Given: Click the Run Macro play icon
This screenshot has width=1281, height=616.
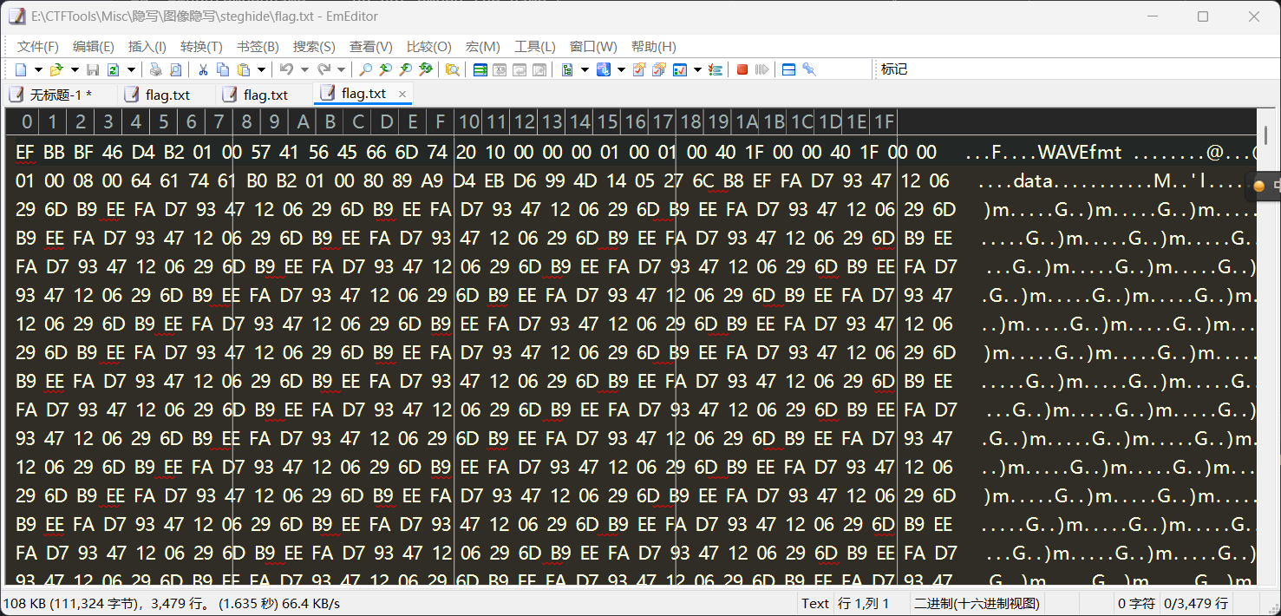Looking at the screenshot, I should (x=761, y=69).
